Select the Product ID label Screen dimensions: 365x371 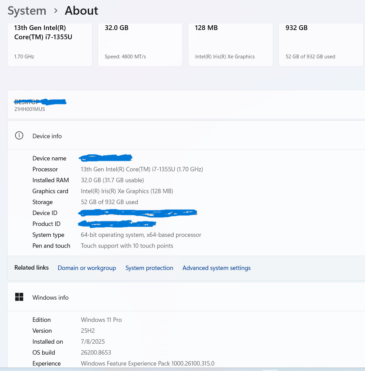[x=46, y=224]
